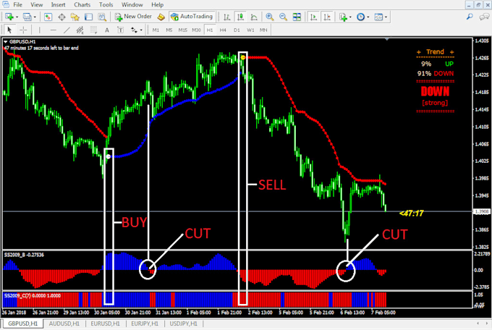
Task: Click the Indicators add icon
Action: 343,17
